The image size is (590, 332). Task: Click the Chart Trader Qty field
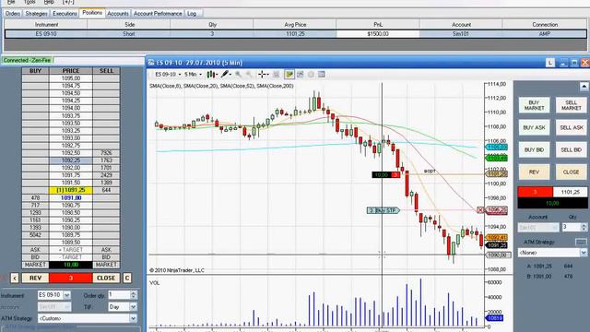pyautogui.click(x=572, y=228)
